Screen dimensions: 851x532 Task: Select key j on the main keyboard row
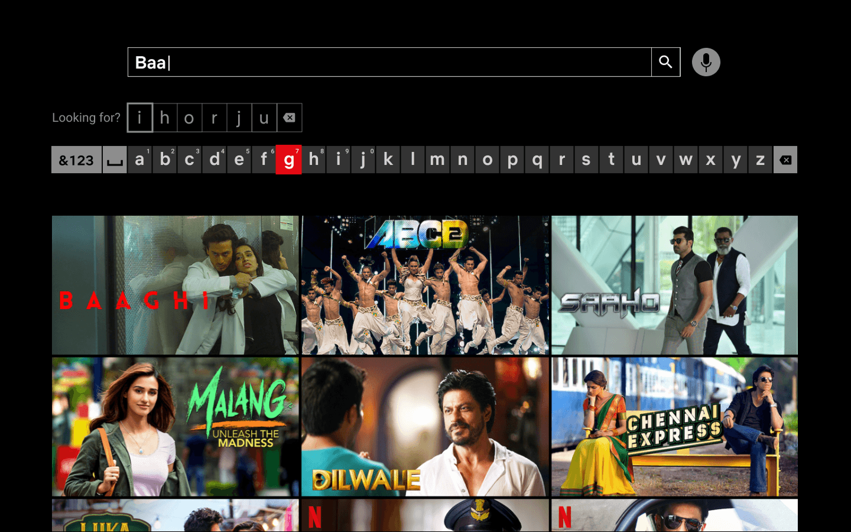pyautogui.click(x=363, y=160)
